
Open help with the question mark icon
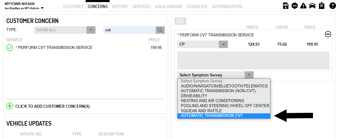(332, 6)
